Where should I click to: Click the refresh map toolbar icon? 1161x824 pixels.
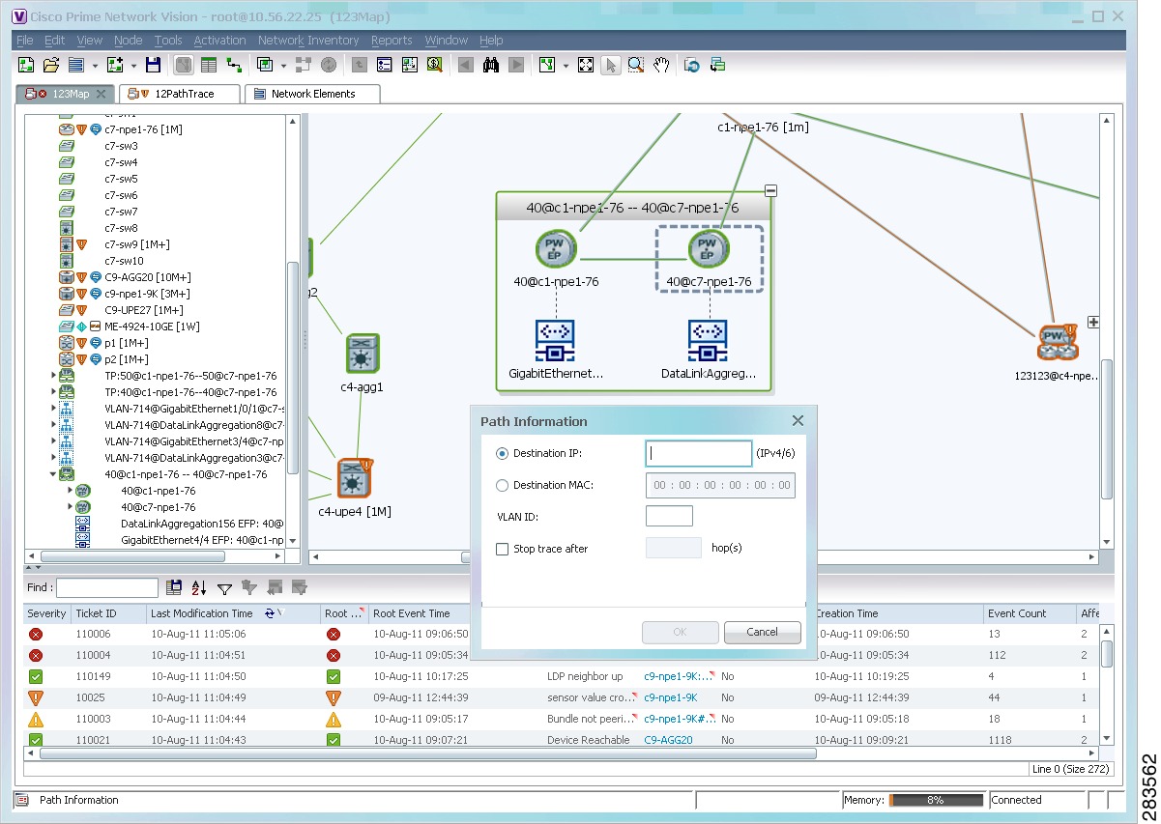tap(692, 65)
